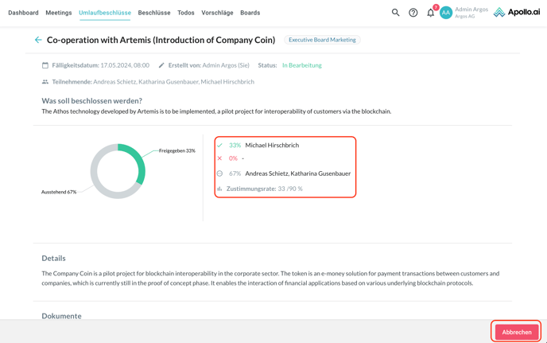Go to the Dashboard menu item
547x343 pixels.
(x=23, y=13)
